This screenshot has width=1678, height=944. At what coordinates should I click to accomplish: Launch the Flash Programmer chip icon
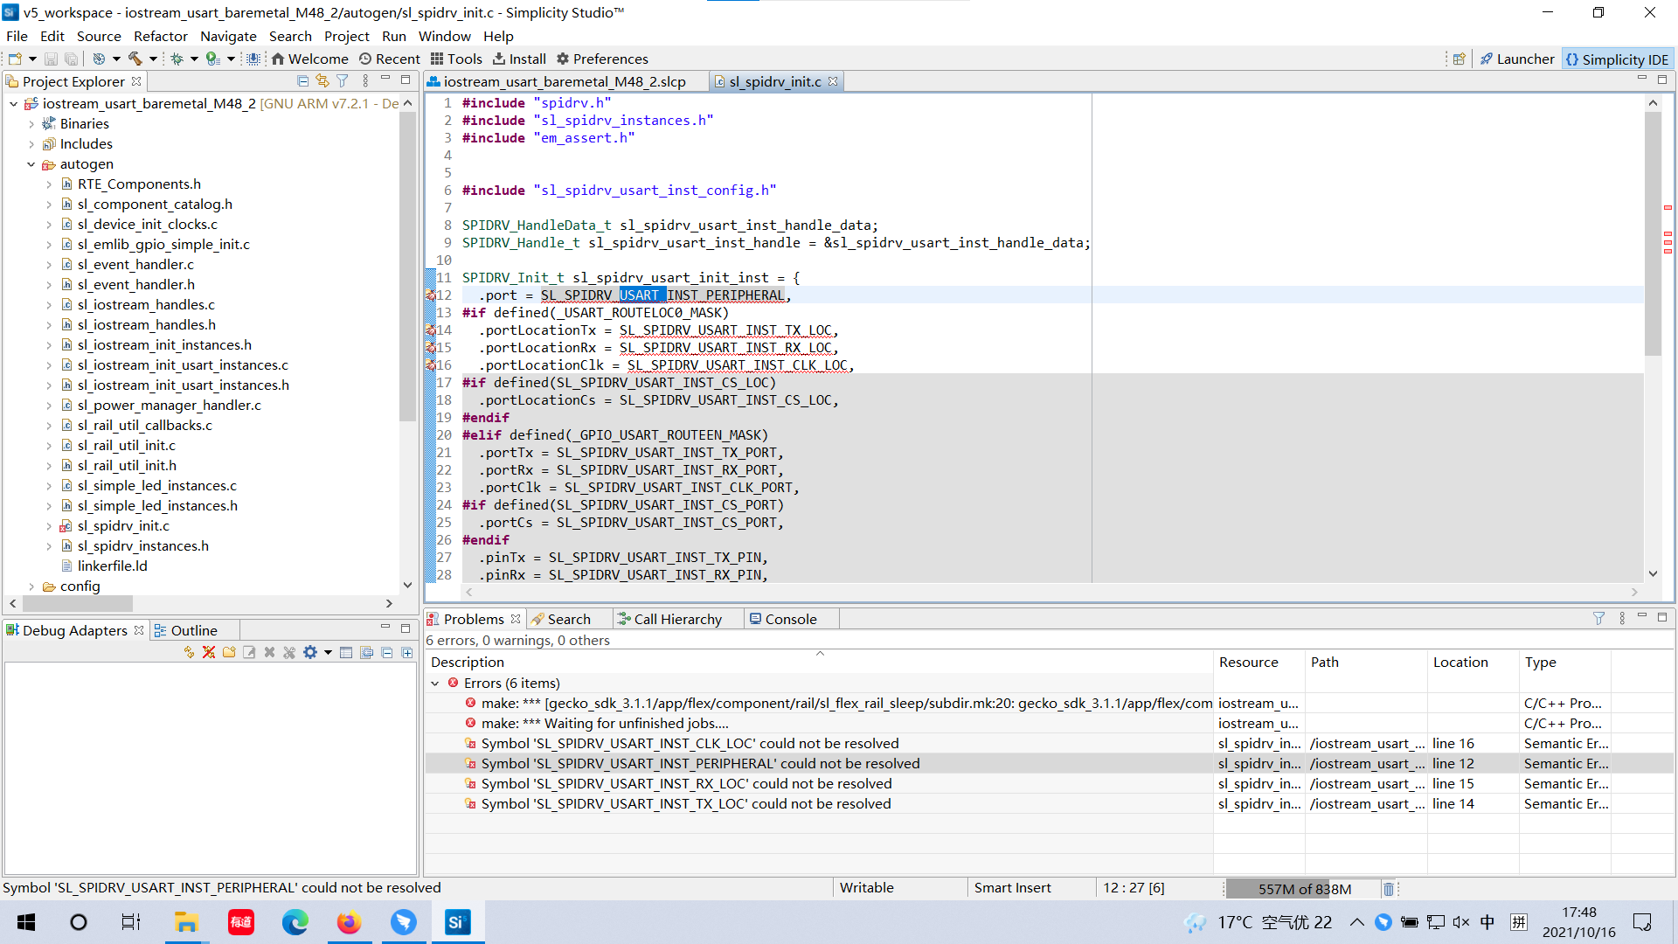pos(253,59)
